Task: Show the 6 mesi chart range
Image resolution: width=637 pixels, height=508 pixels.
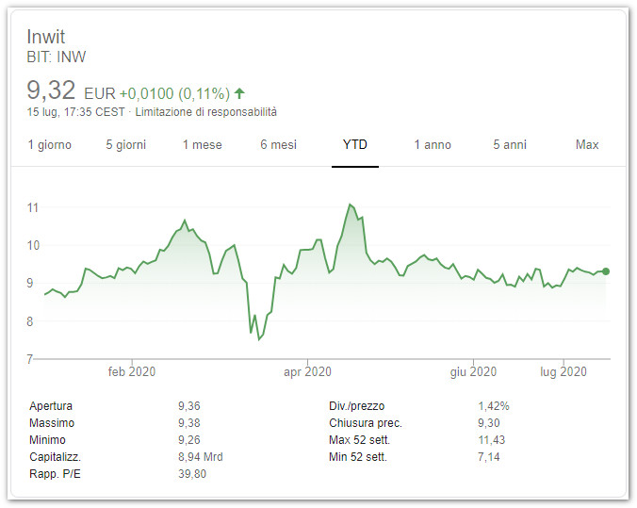Action: [279, 145]
